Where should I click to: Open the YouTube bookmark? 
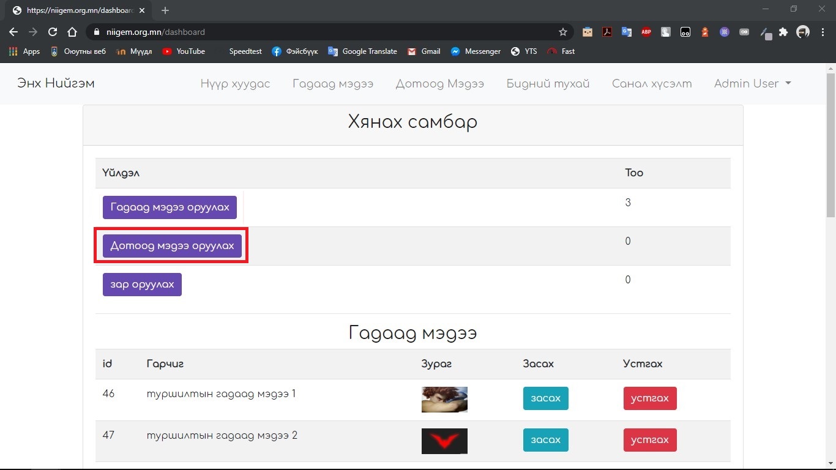click(184, 51)
